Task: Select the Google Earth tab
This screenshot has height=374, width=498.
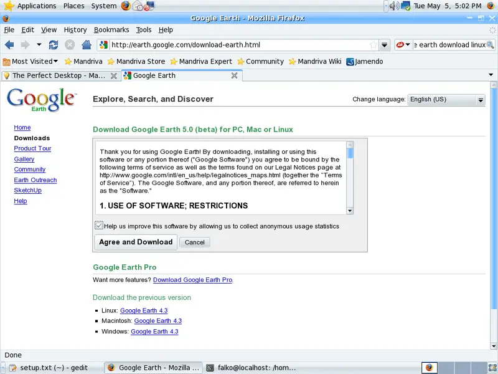Action: 182,75
